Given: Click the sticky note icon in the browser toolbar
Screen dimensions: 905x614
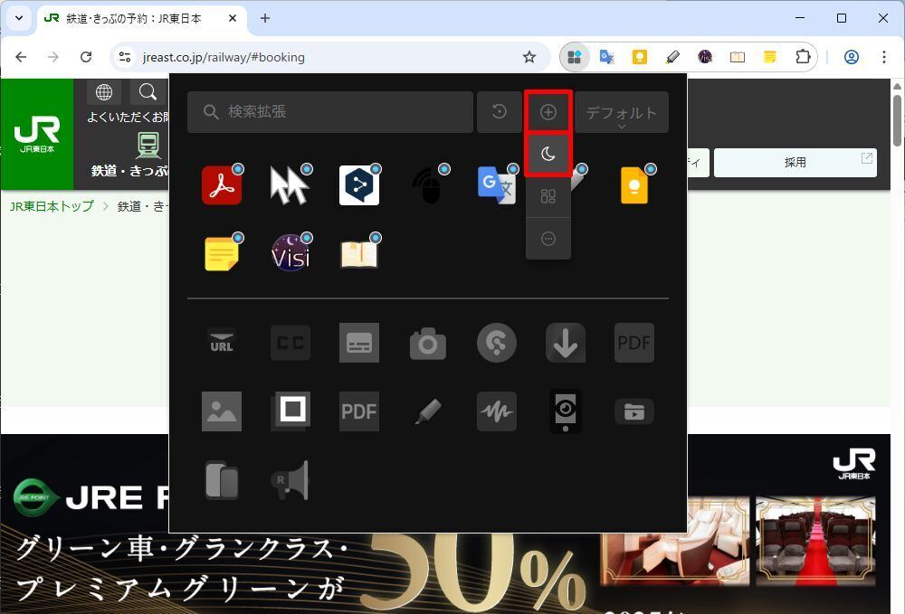Looking at the screenshot, I should pos(770,57).
